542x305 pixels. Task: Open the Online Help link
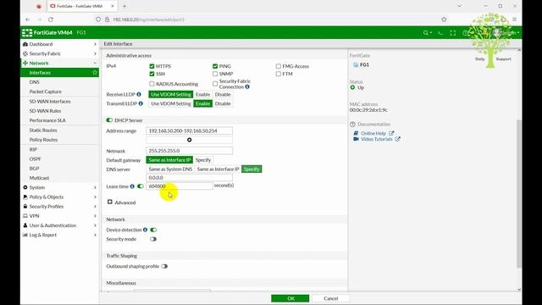pyautogui.click(x=373, y=133)
